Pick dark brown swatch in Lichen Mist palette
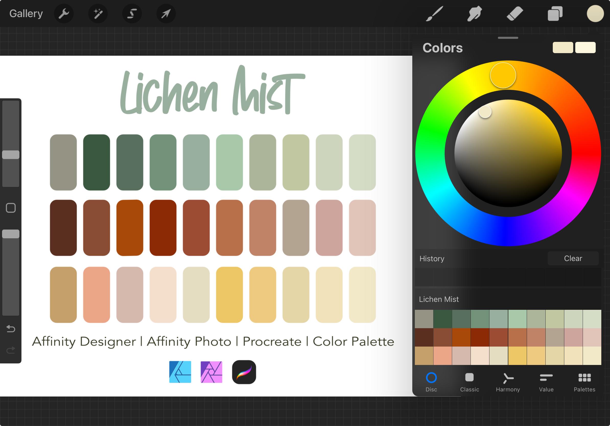Viewport: 610px width, 426px height. (424, 337)
